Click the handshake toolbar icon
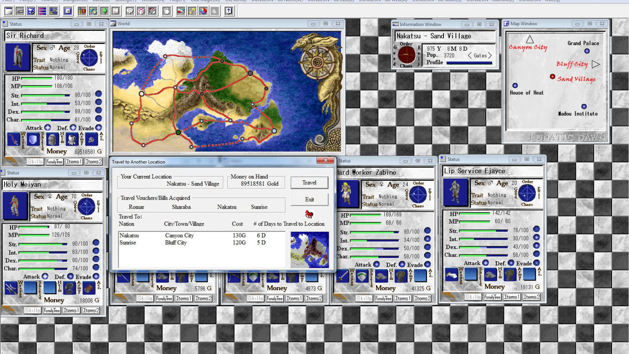The width and height of the screenshot is (629, 354). pos(181,11)
